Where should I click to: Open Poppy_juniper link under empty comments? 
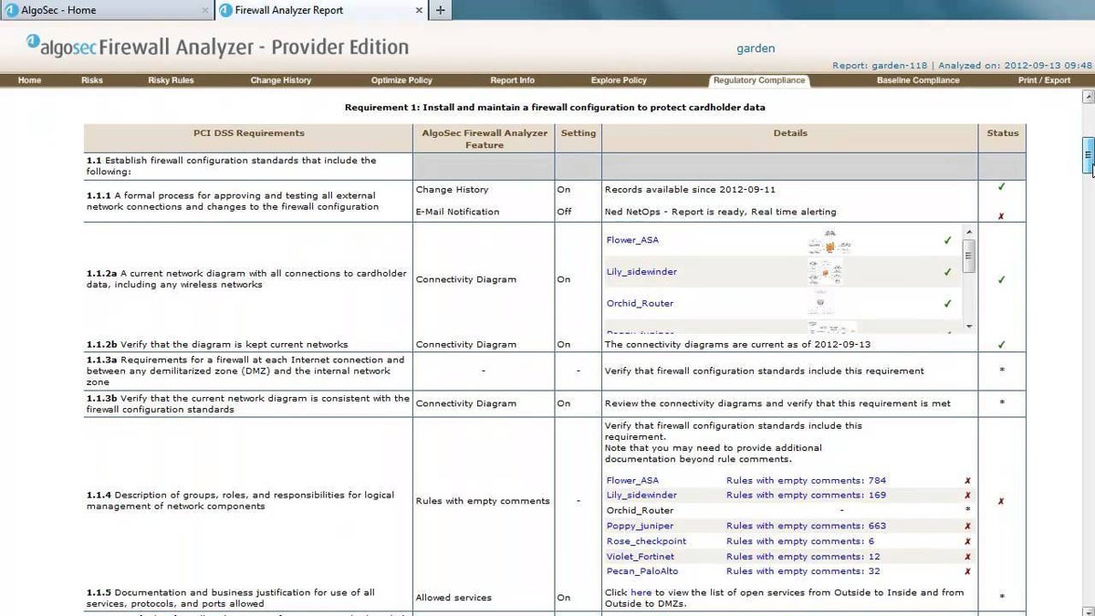click(640, 526)
